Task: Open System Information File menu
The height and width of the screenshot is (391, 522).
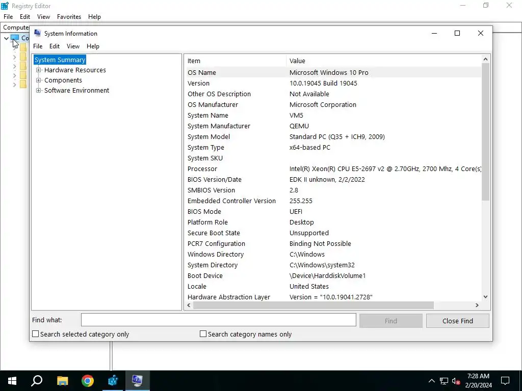Action: coord(38,46)
